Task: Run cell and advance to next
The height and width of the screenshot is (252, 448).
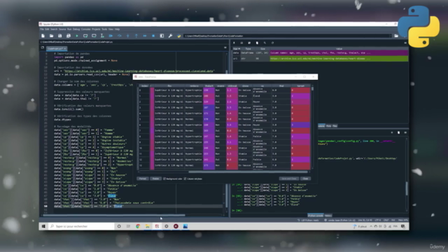Action: [94, 36]
